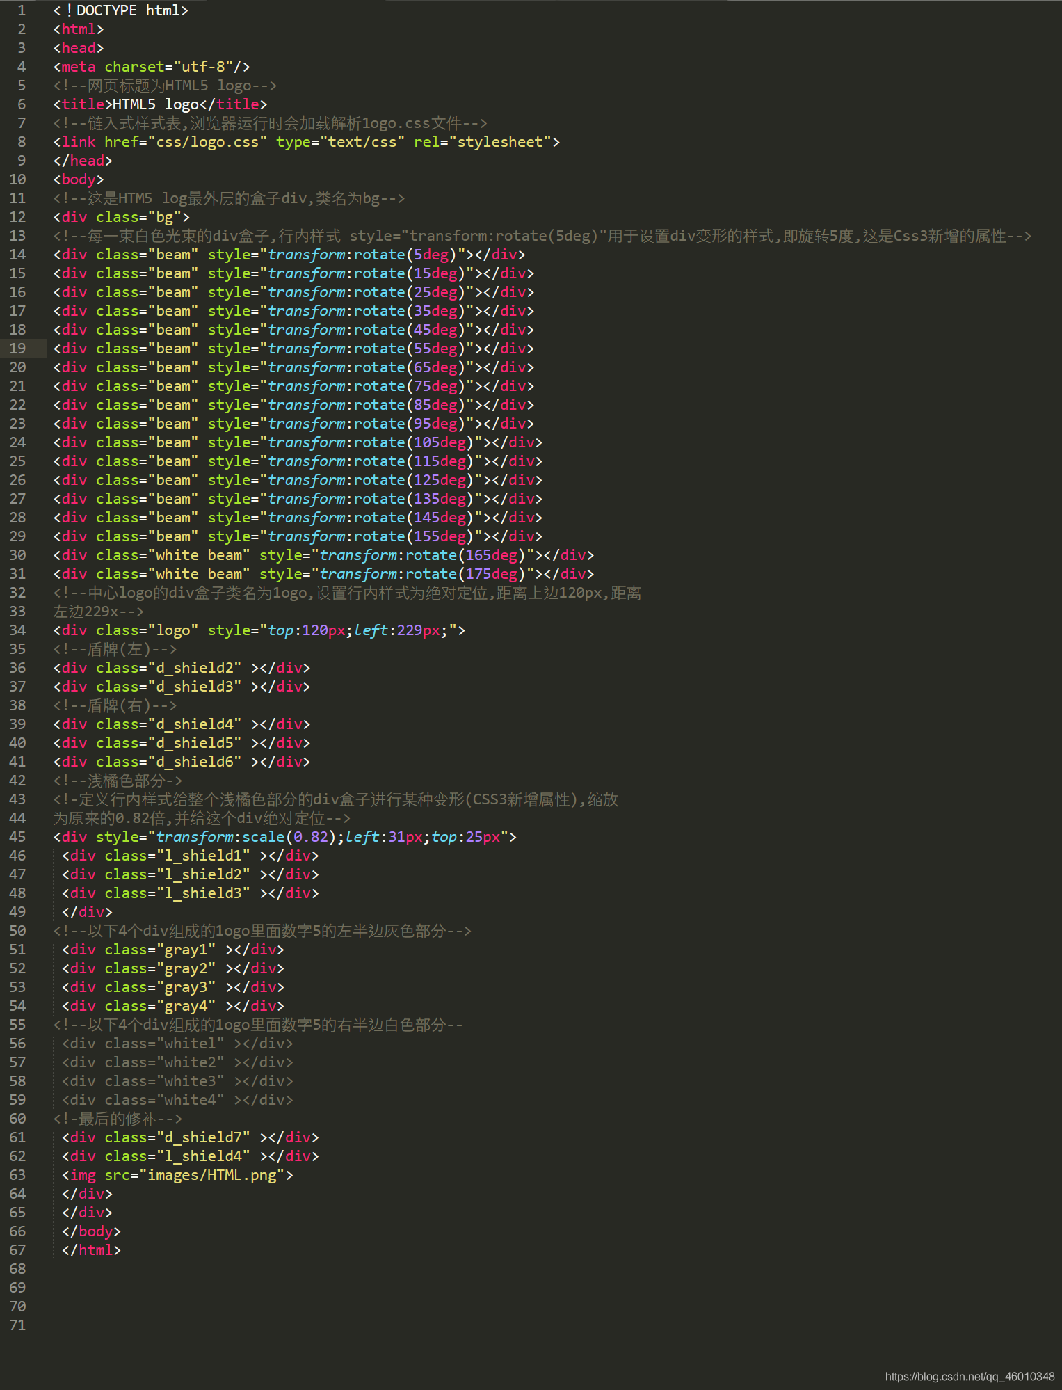Click the l_shield1 div line

190,856
